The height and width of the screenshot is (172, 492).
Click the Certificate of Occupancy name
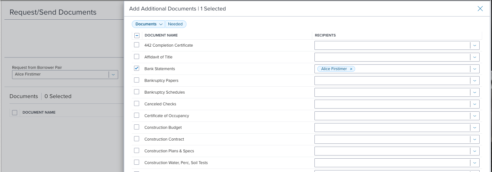[167, 116]
